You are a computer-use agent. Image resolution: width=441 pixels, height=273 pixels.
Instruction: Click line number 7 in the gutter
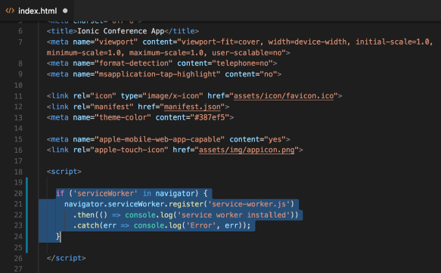20,42
